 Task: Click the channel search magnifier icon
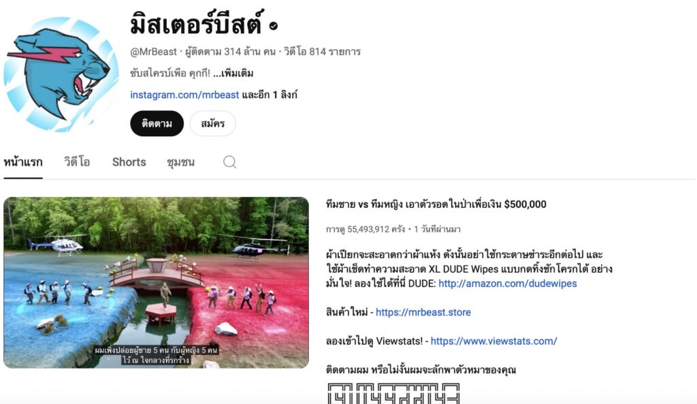(229, 162)
